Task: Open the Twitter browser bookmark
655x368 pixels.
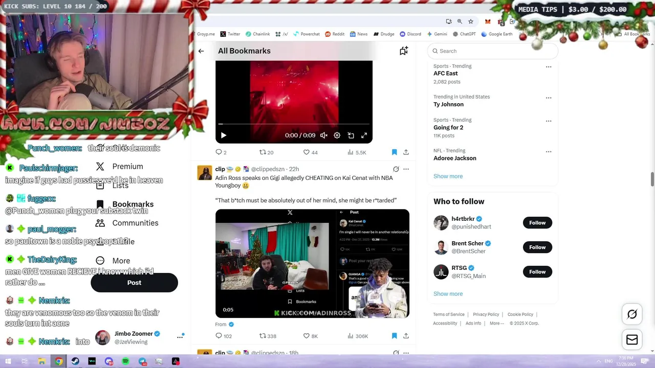Action: 230,34
